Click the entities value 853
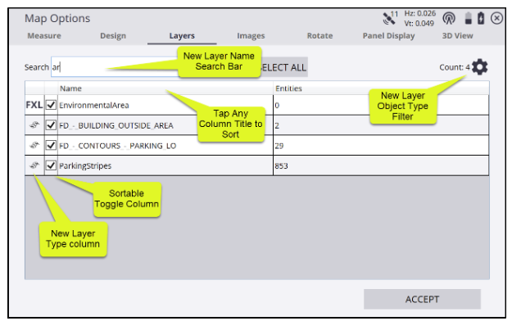Viewport: 512px width, 321px height. 281,166
